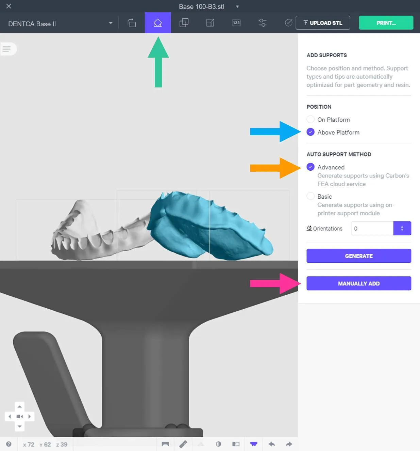Undo the last action
Screen dimensions: 420x451
click(272, 444)
